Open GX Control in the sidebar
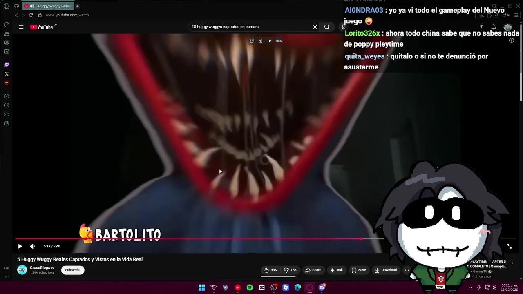 pyautogui.click(x=7, y=24)
